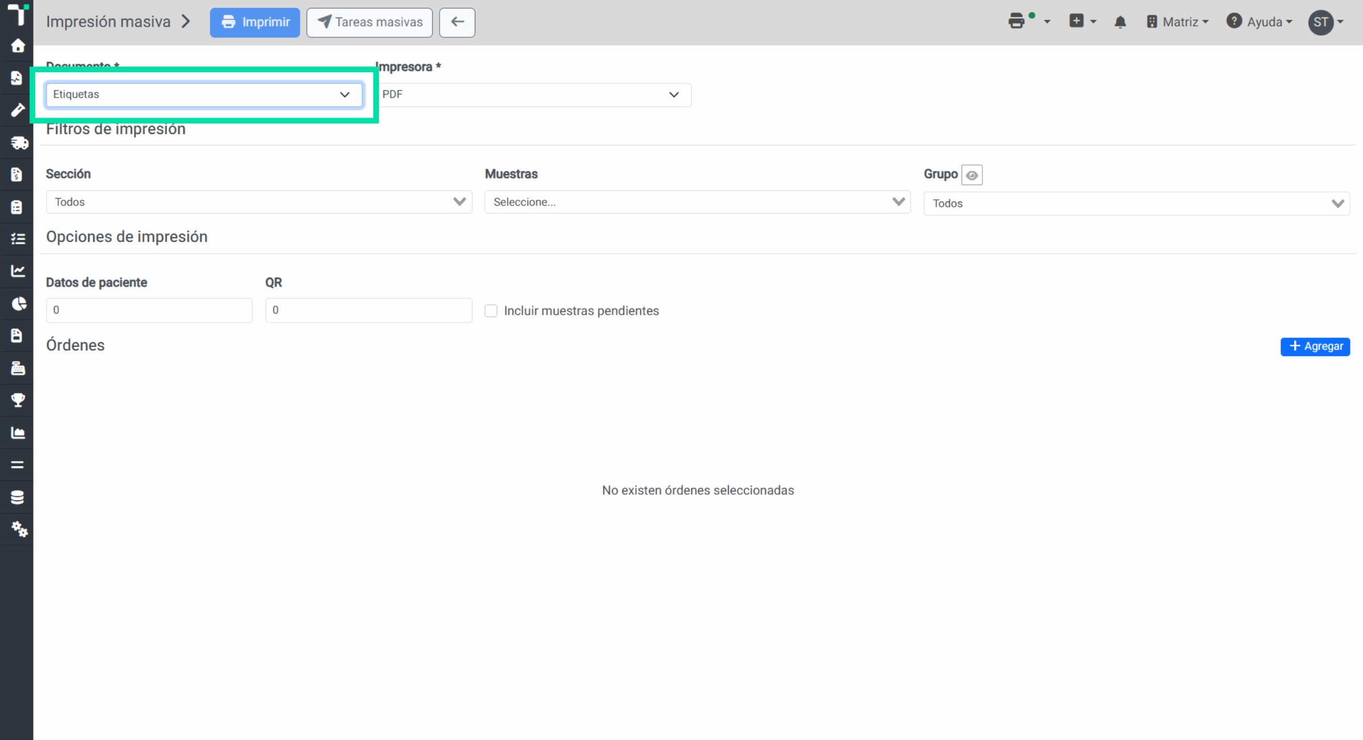
Task: Open the plus quick-add menu in header
Action: (1082, 22)
